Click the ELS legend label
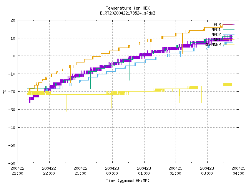The width and height of the screenshot is (246, 184). coord(217,25)
